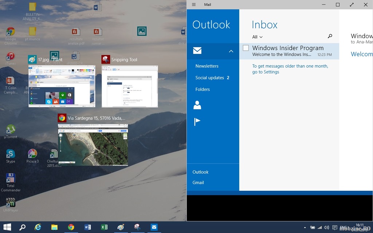Open the Action Center notifications icon
This screenshot has height=233, width=373.
pyautogui.click(x=335, y=228)
